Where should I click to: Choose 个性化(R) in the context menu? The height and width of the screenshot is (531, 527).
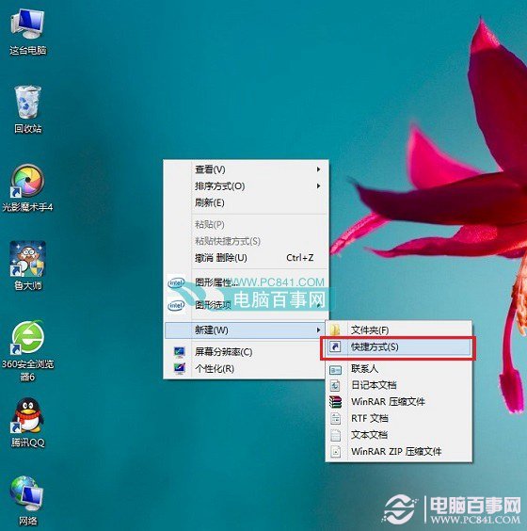(x=246, y=368)
